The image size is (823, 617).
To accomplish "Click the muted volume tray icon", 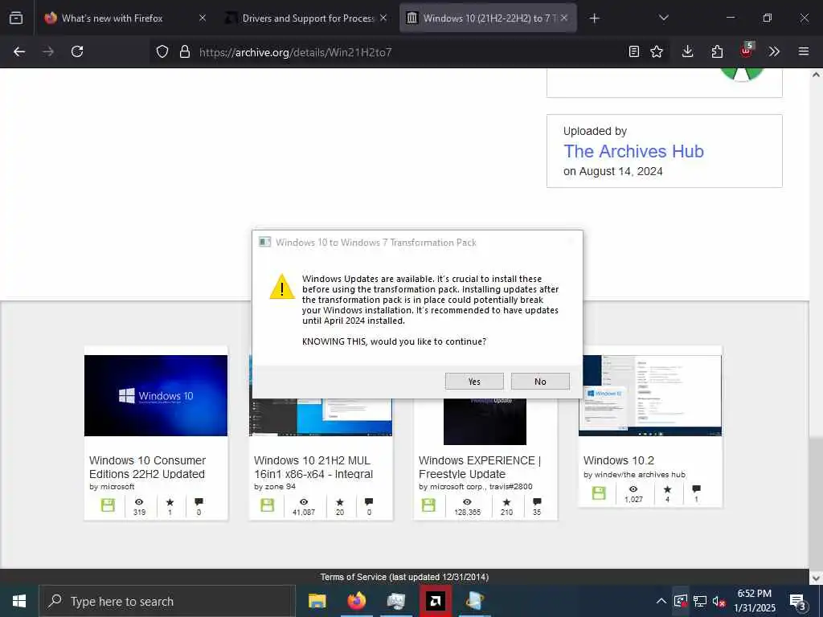I will tap(719, 601).
